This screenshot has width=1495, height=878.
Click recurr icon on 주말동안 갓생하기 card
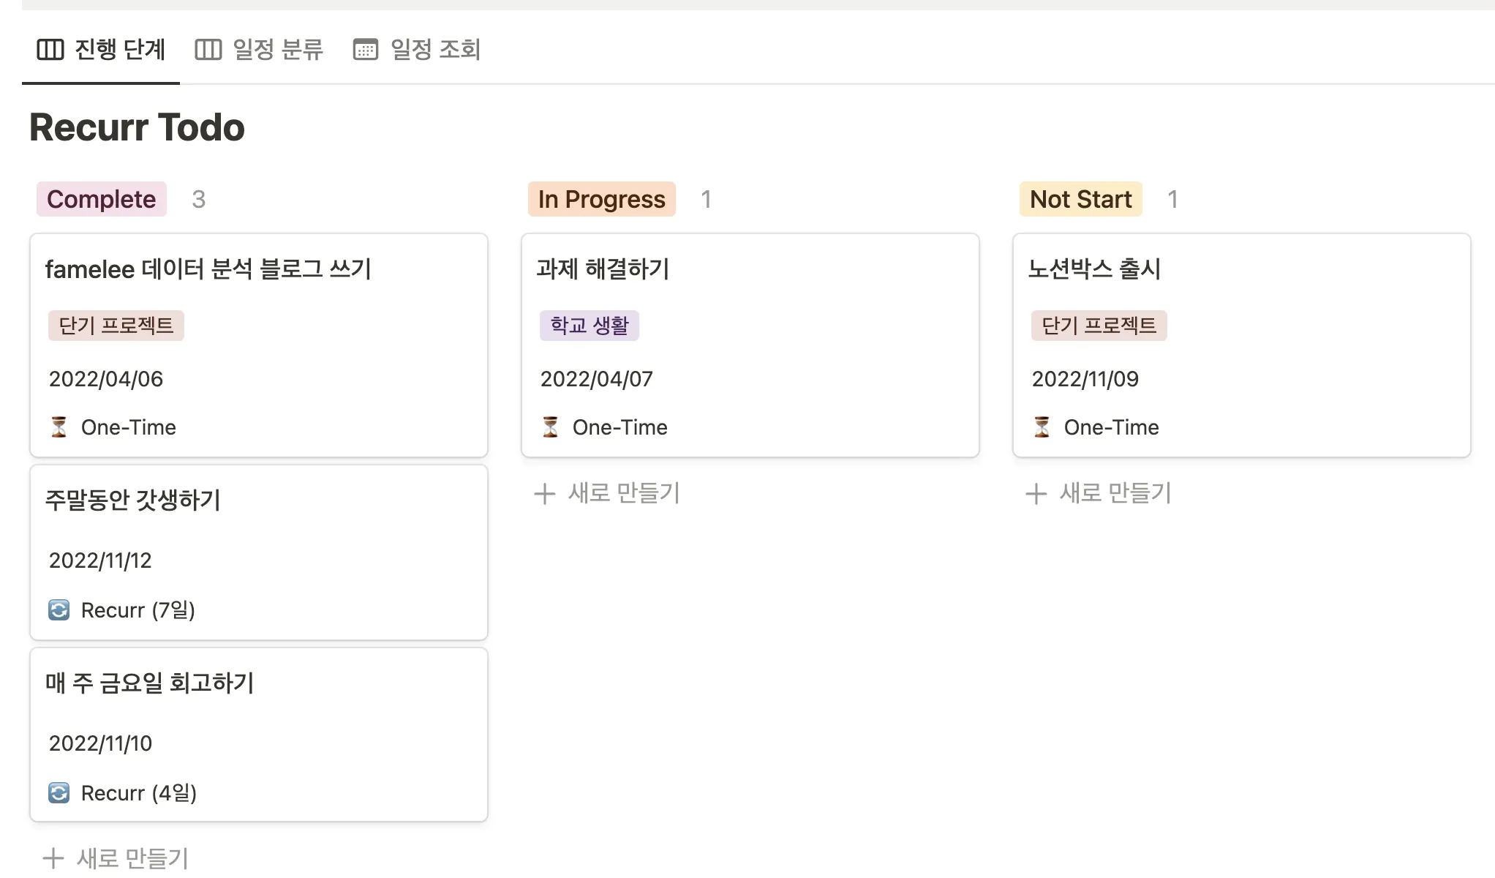pos(59,610)
